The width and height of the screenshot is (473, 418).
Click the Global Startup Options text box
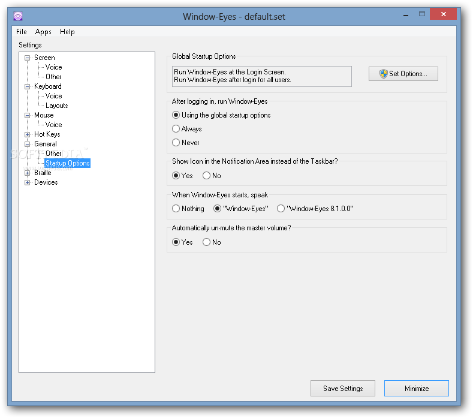click(261, 76)
